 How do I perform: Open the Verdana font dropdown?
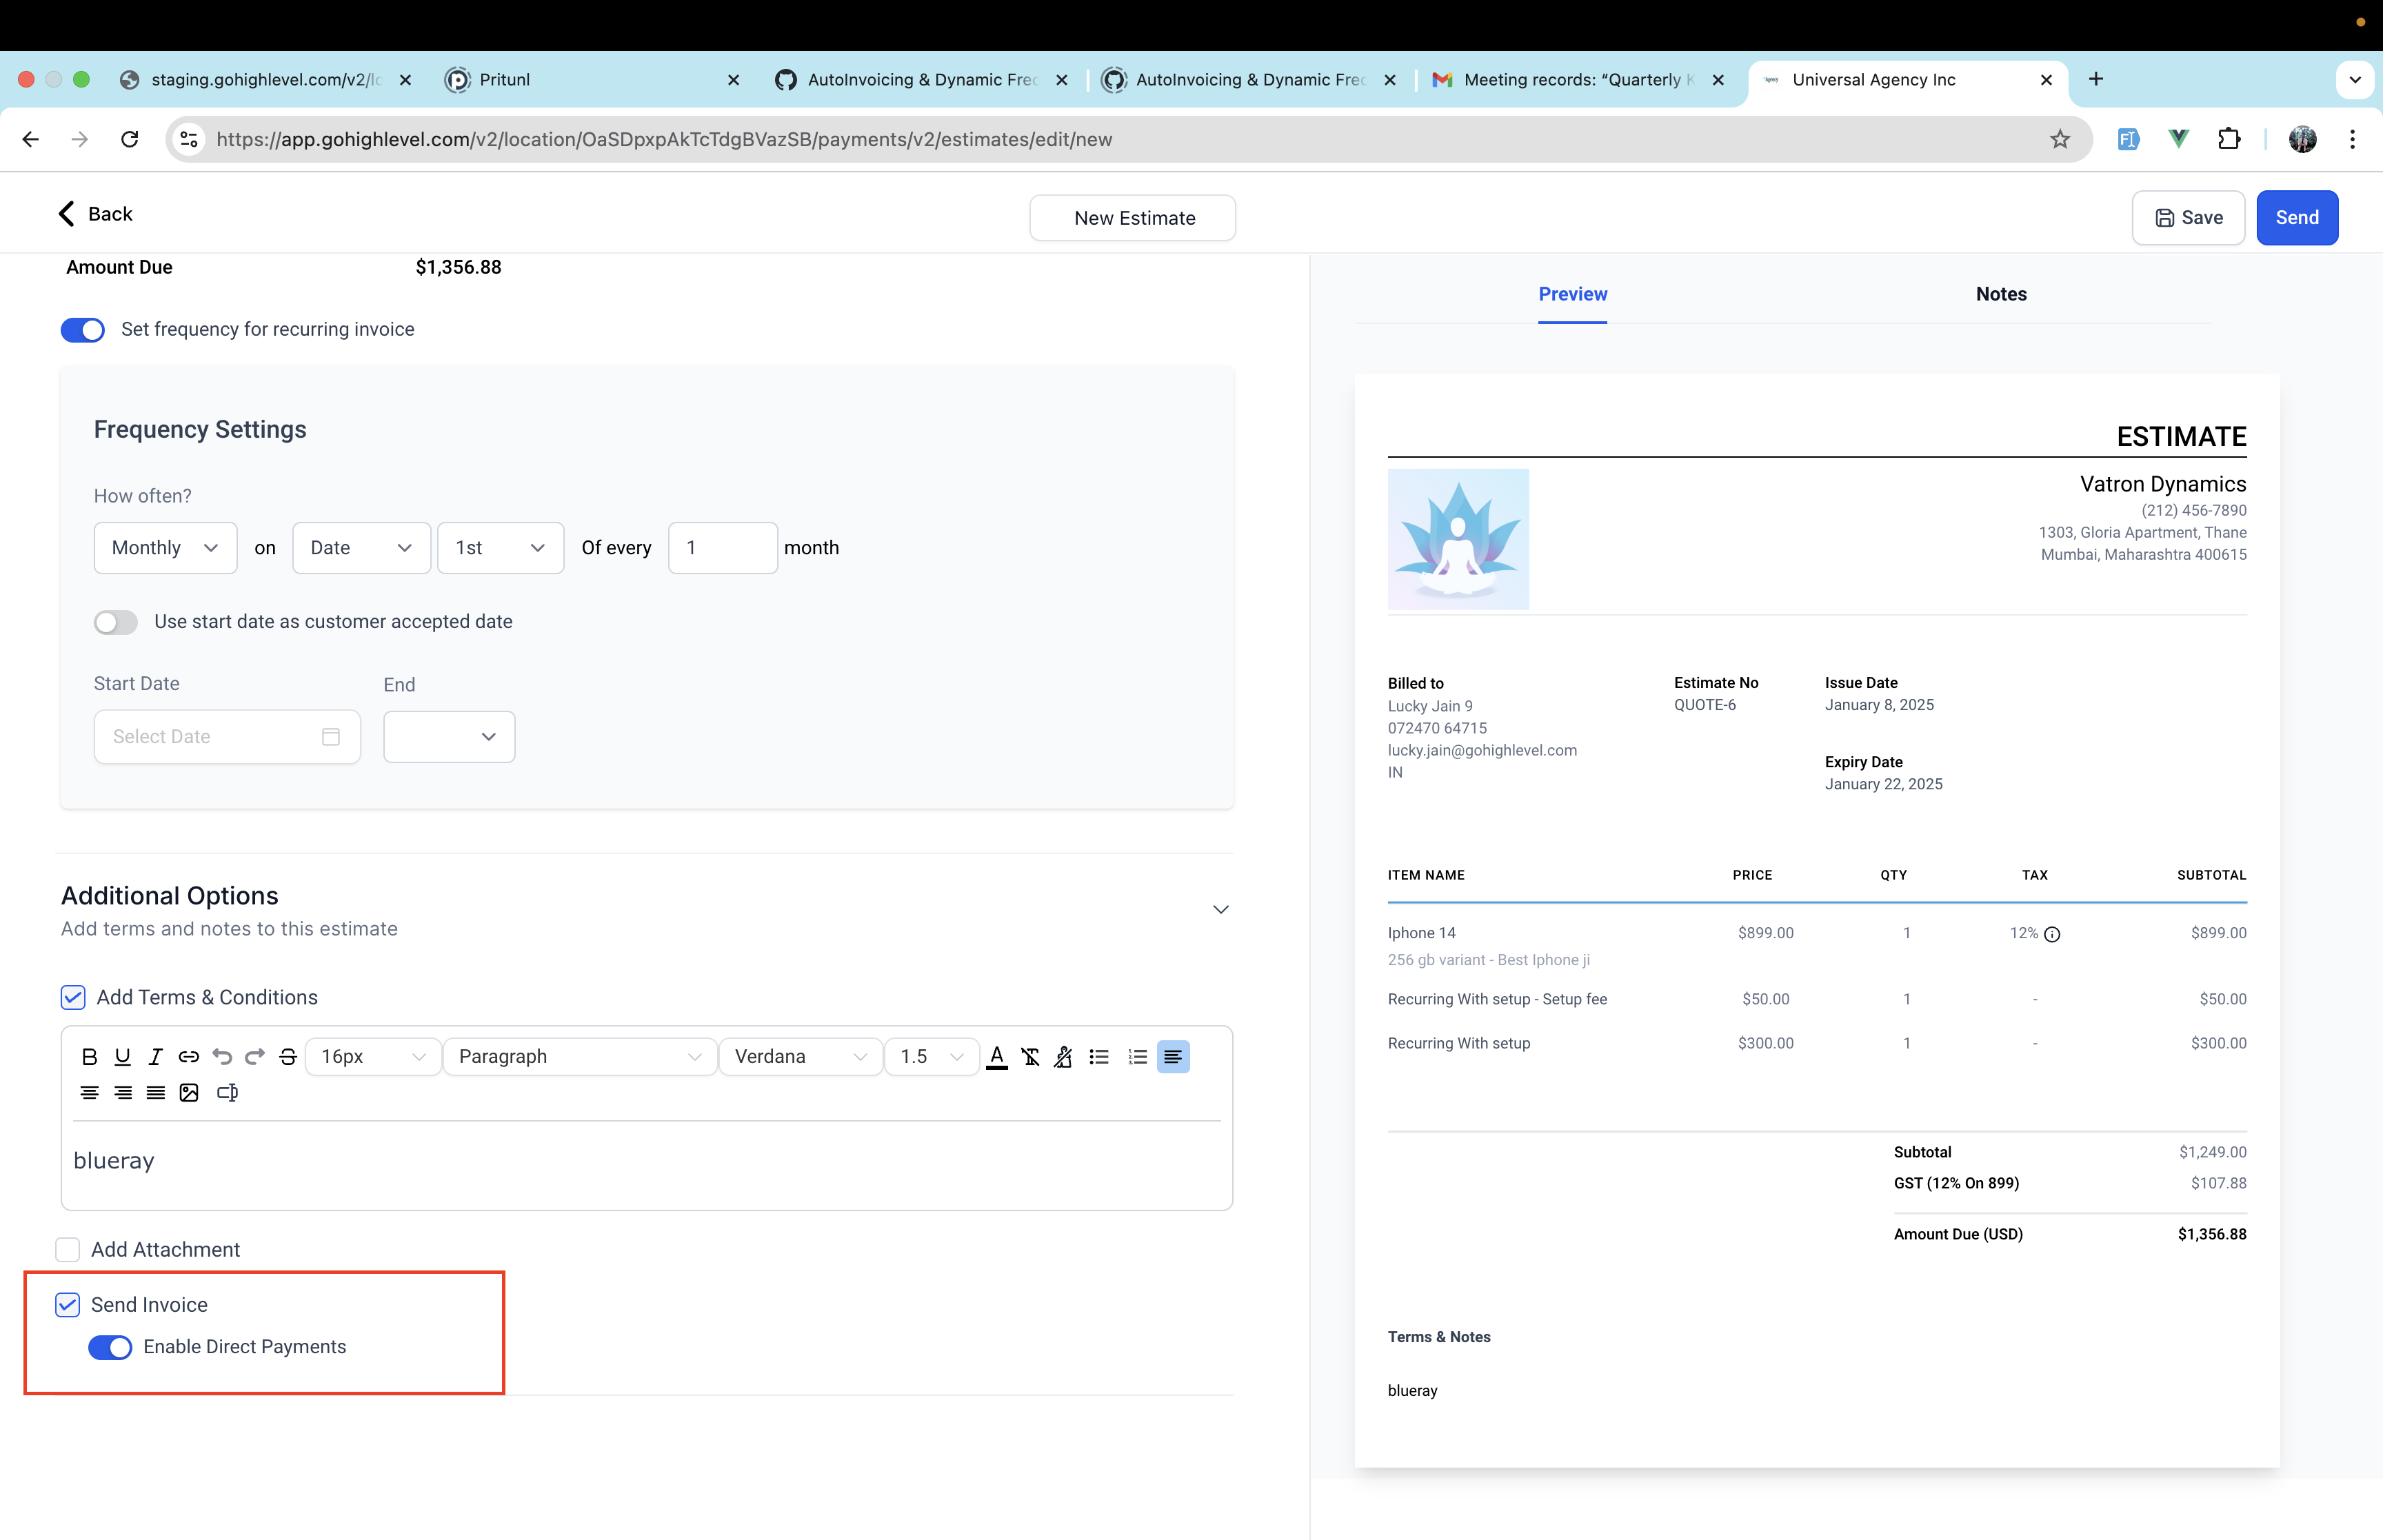(x=800, y=1057)
